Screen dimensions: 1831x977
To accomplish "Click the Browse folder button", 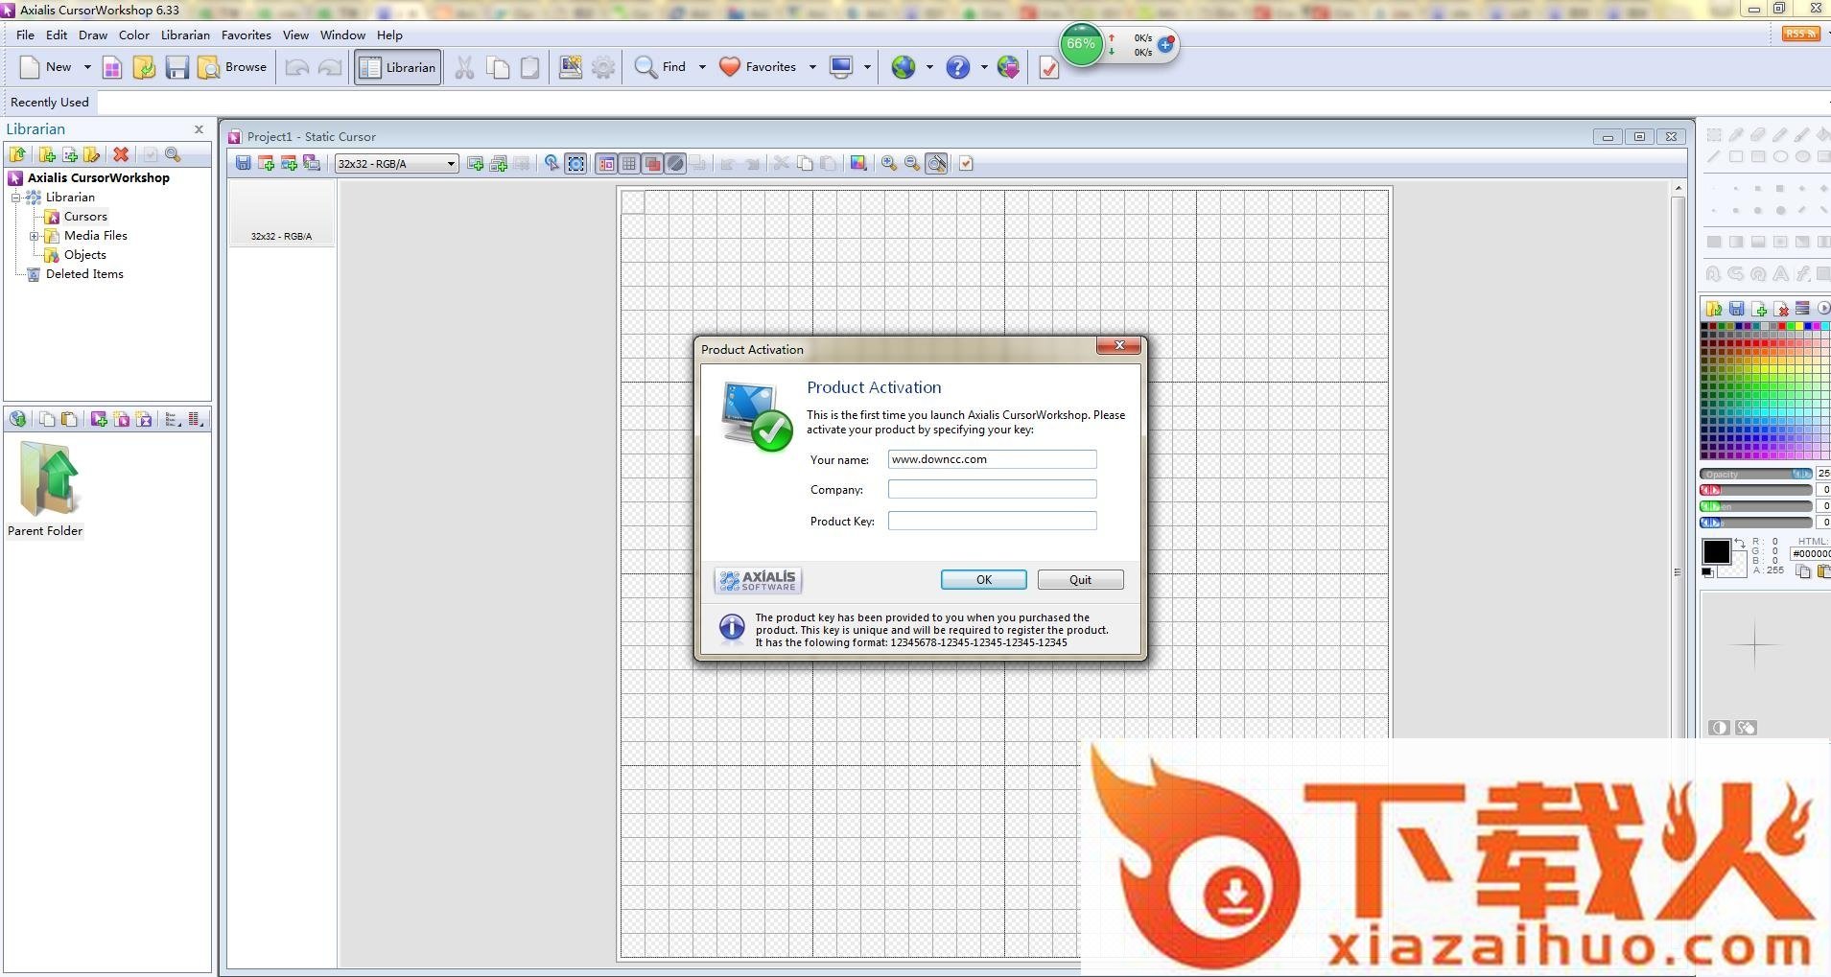I will pos(232,67).
